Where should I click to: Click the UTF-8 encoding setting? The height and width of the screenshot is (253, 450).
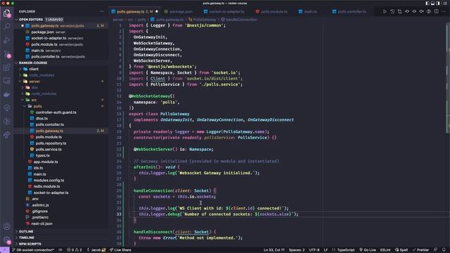314,250
